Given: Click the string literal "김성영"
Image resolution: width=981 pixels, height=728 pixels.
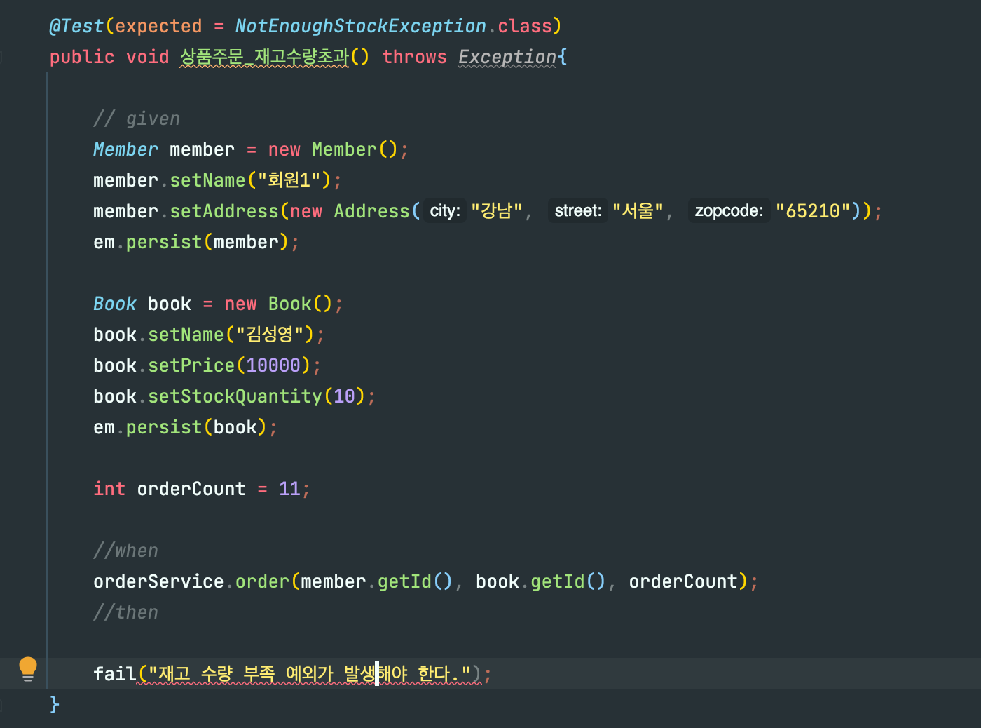Looking at the screenshot, I should [x=271, y=335].
